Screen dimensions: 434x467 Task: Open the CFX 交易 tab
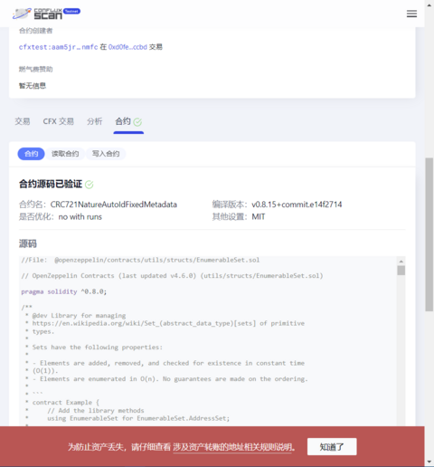[59, 121]
